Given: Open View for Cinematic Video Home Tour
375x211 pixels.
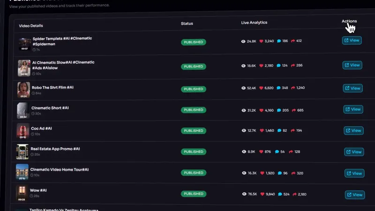Looking at the screenshot, I should point(354,173).
